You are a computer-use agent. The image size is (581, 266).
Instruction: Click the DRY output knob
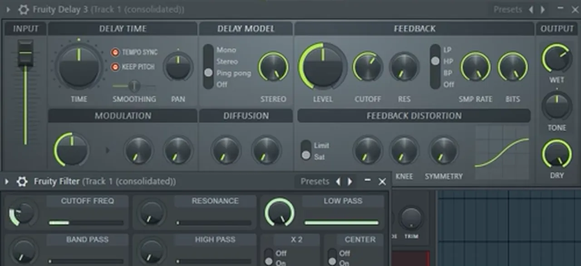pyautogui.click(x=556, y=153)
